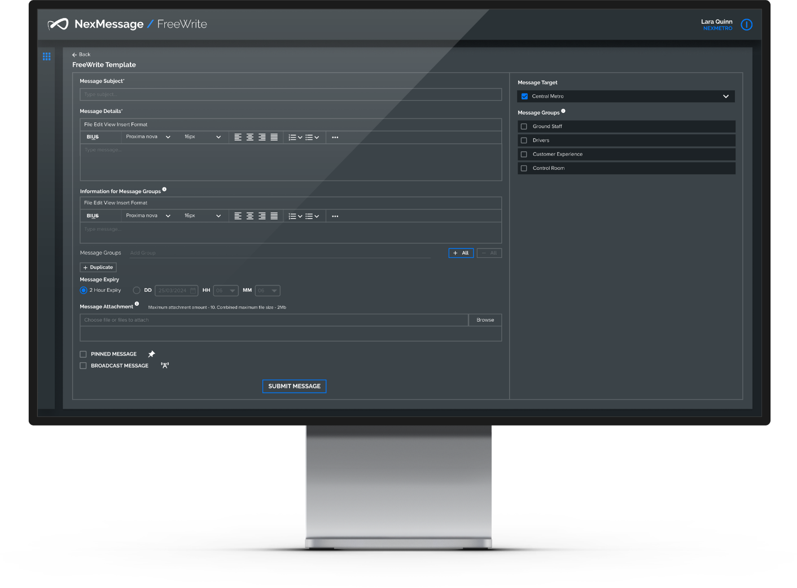Align left in Information for Message Groups editor
Screen dimensions: 797x588
(238, 216)
